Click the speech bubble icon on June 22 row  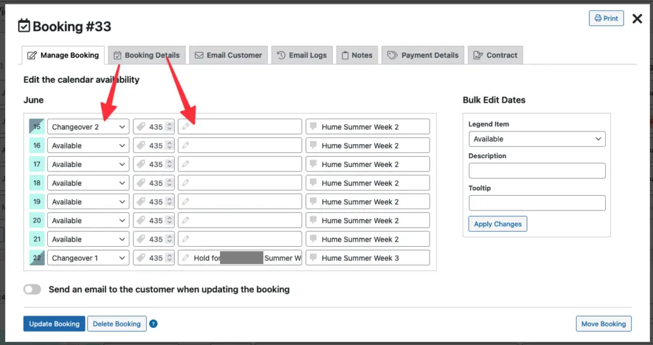tap(313, 258)
